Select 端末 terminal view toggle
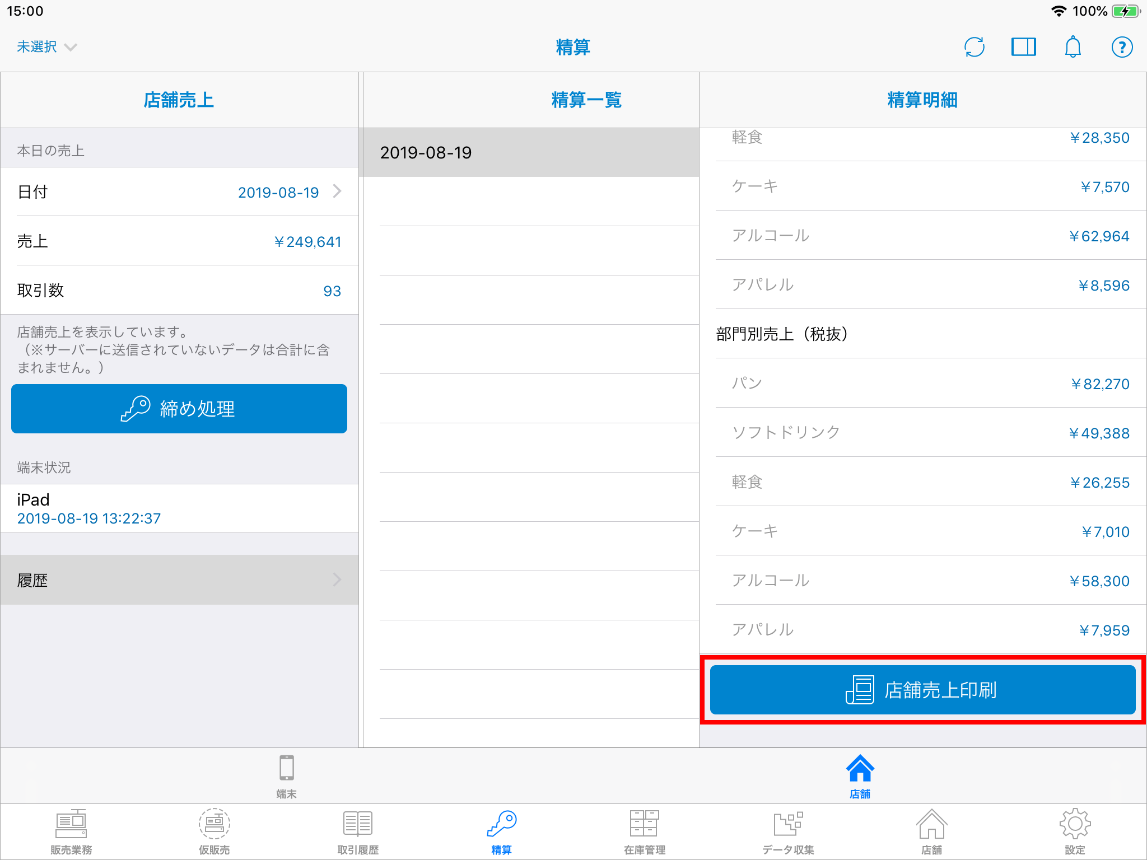 click(x=286, y=775)
